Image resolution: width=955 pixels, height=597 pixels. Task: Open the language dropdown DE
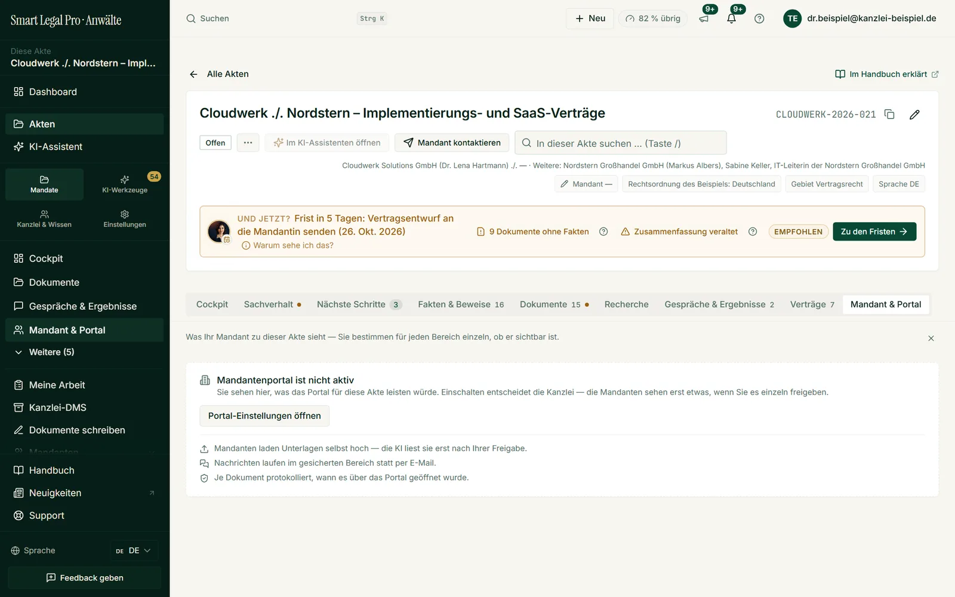point(134,550)
